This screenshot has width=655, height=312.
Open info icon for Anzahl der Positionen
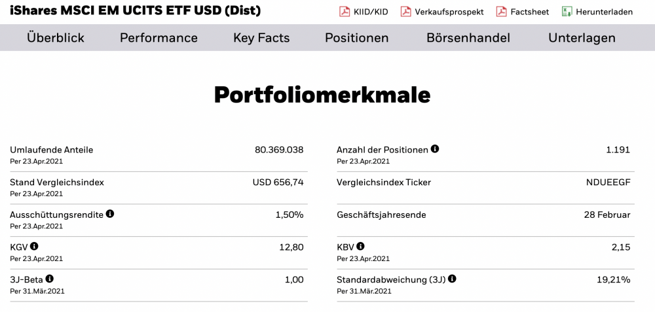point(435,149)
